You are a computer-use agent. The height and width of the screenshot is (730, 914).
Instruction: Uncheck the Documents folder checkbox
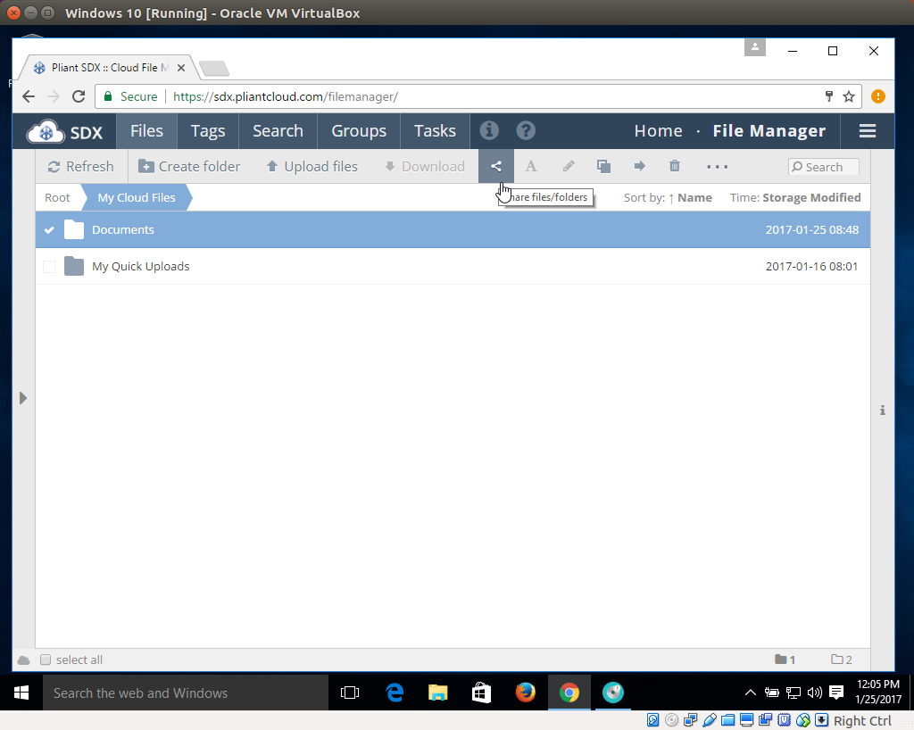click(49, 229)
